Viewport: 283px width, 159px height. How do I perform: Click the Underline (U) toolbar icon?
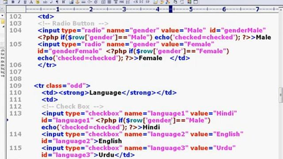[25, 2]
